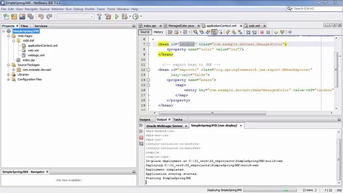
Task: Open the File menu
Action: [4, 9]
